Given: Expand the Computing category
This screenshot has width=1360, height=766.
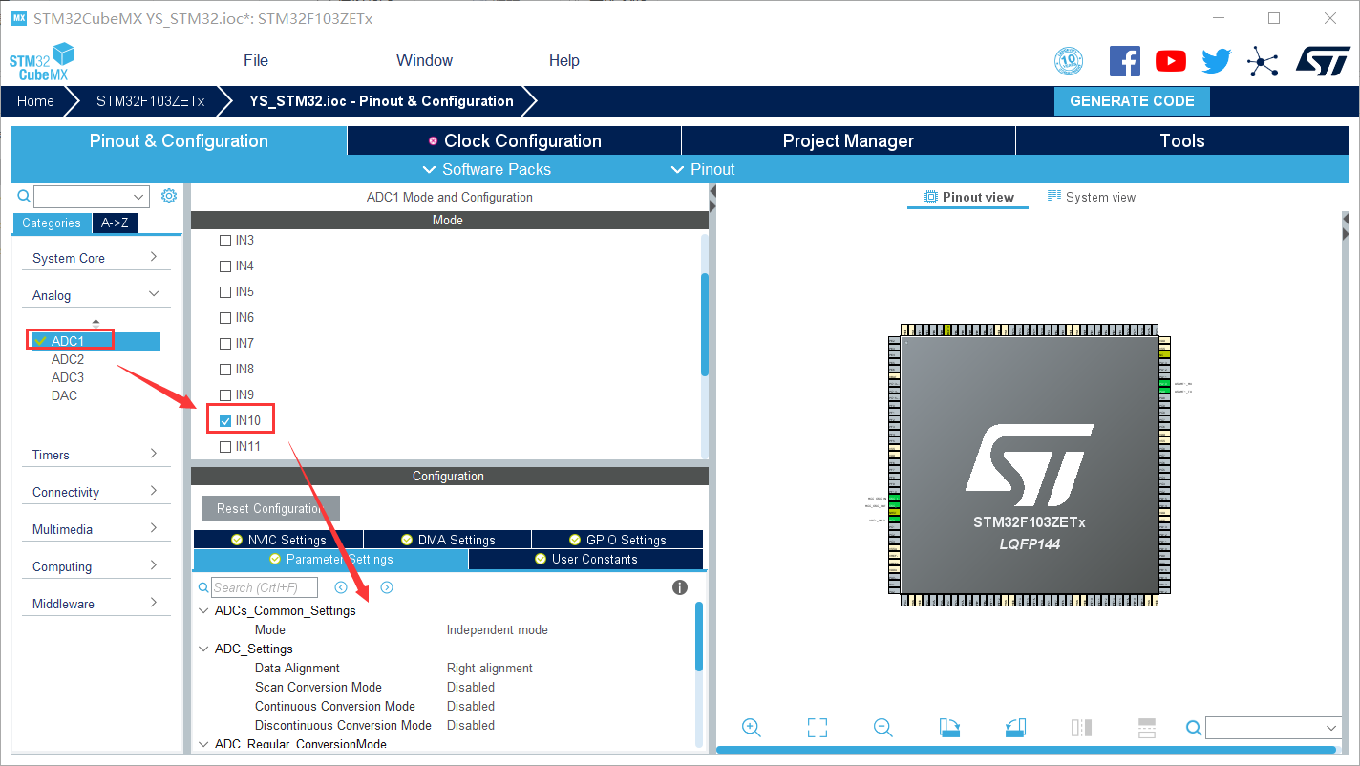Looking at the screenshot, I should click(x=96, y=566).
